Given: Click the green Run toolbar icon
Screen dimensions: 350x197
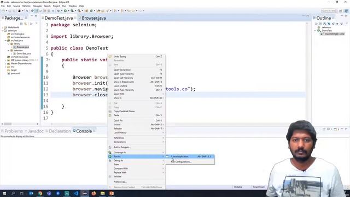Looking at the screenshot, I should (65, 11).
